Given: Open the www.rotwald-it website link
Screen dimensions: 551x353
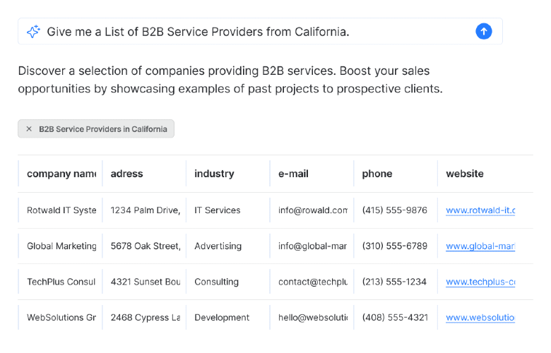Looking at the screenshot, I should pos(480,210).
